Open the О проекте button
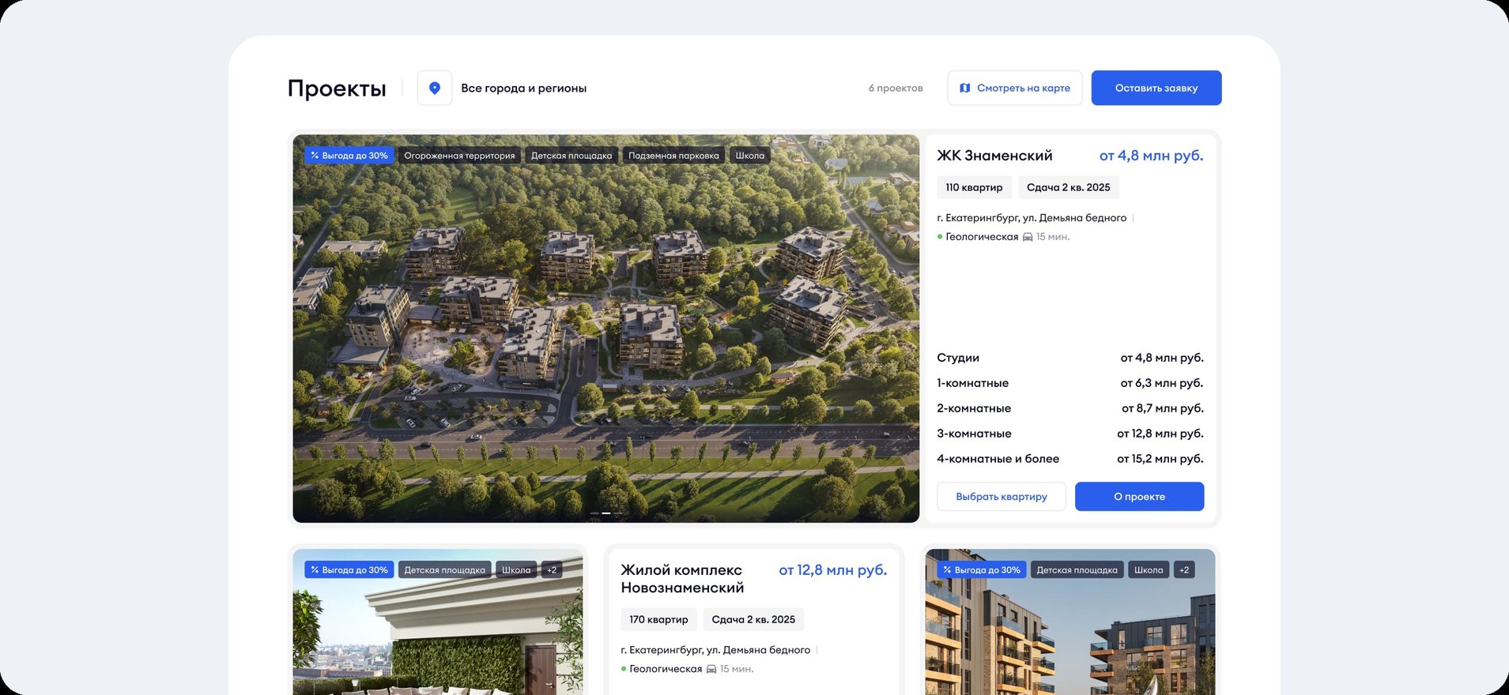The width and height of the screenshot is (1509, 695). (x=1139, y=497)
